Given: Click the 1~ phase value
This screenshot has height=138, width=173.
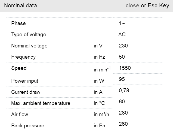Looking at the screenshot, I should 122,23.
